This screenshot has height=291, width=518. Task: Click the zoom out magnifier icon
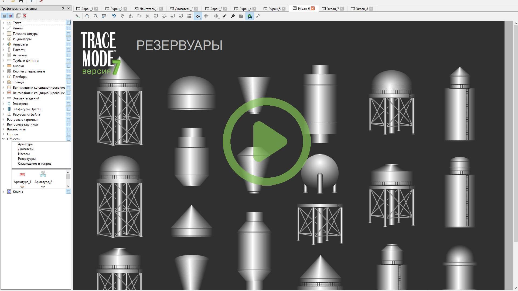click(x=96, y=16)
